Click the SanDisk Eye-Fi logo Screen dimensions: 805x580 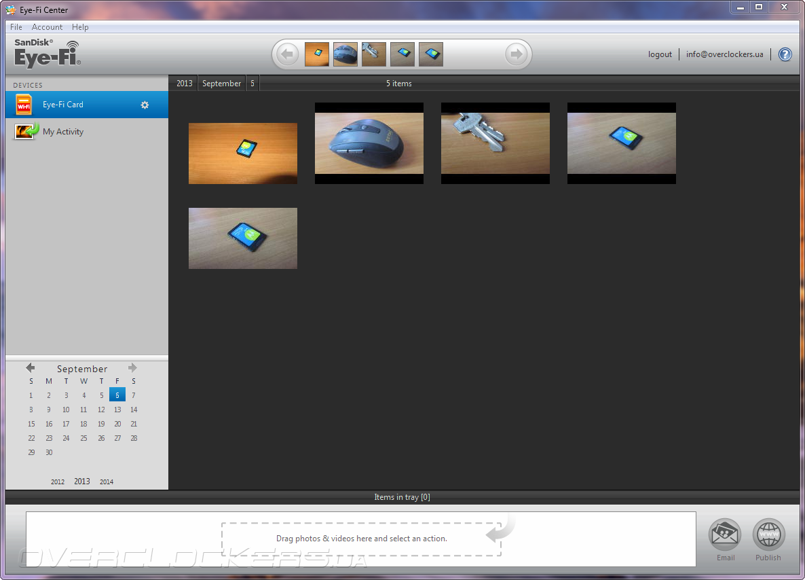[48, 54]
